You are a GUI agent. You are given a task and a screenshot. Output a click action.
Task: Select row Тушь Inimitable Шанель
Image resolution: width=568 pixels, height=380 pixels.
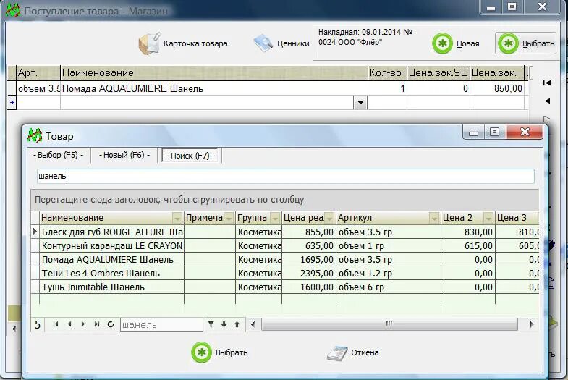pyautogui.click(x=286, y=287)
